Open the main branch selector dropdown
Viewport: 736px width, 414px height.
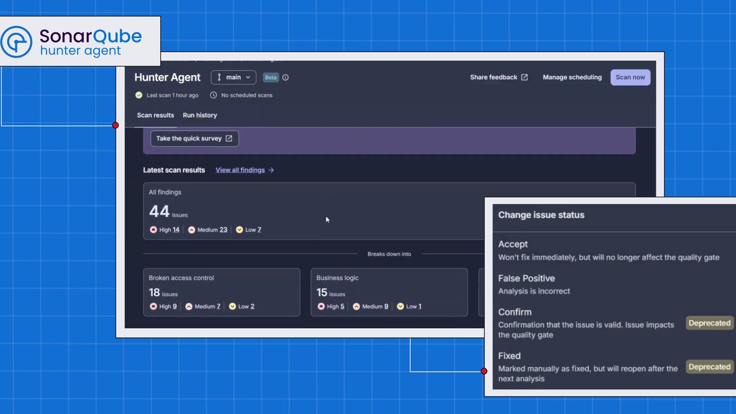point(234,77)
